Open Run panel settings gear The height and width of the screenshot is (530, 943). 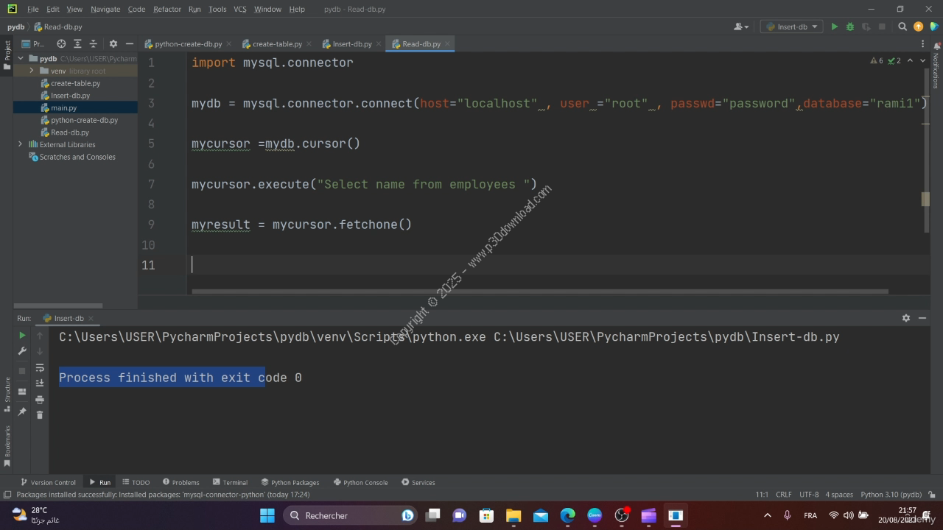906,318
